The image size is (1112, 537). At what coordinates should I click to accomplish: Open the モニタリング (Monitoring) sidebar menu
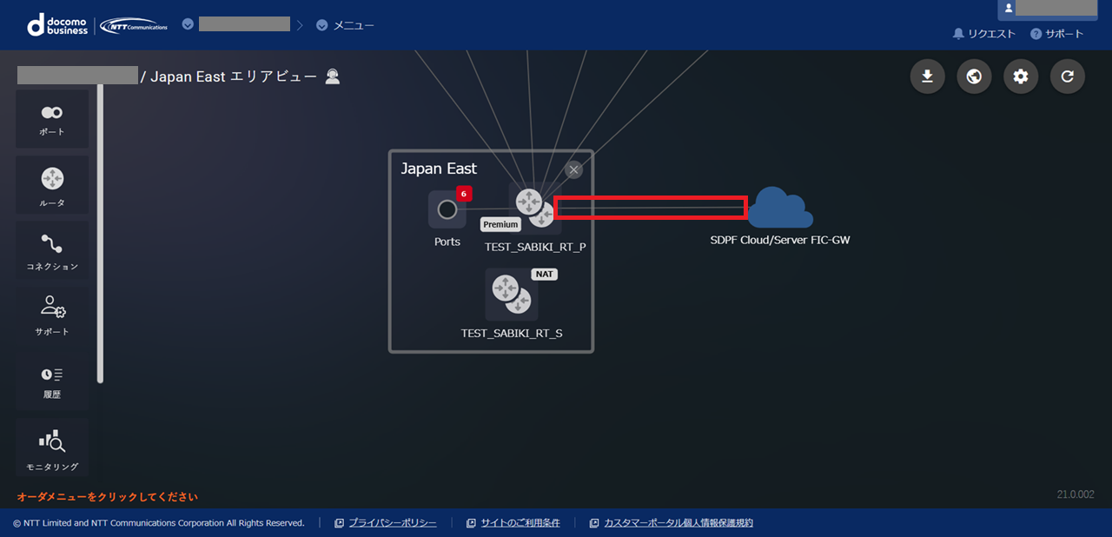pos(52,447)
